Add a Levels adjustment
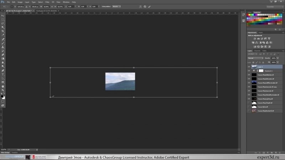 [258, 39]
